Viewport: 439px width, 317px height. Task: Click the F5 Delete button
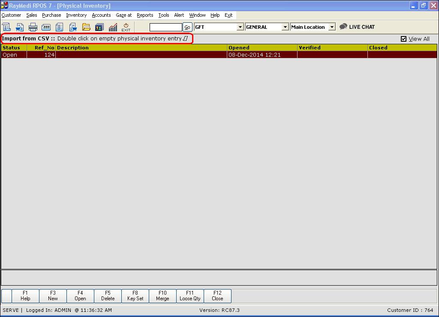(x=108, y=296)
